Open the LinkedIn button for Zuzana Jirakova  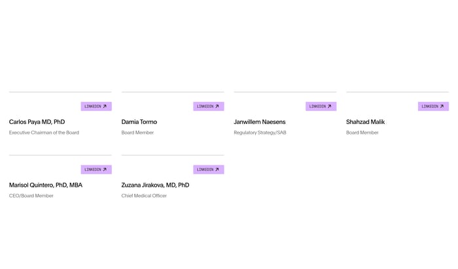click(x=208, y=170)
